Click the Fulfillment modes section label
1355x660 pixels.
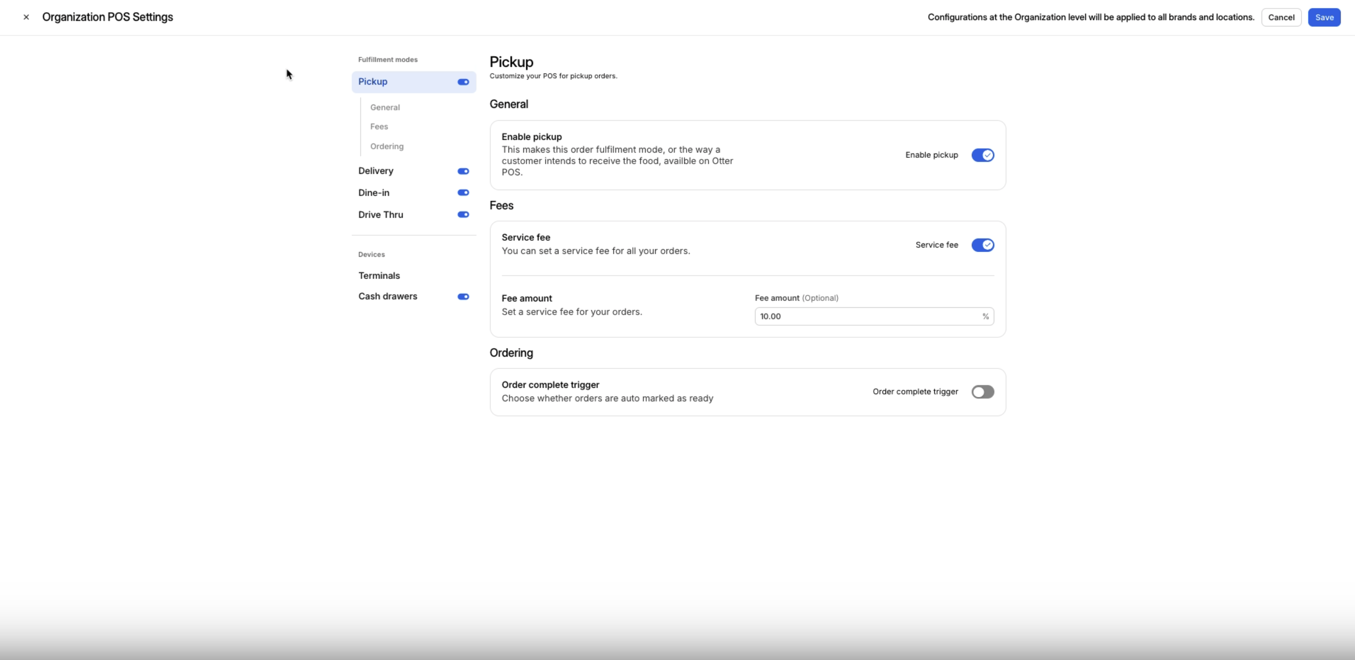tap(388, 60)
